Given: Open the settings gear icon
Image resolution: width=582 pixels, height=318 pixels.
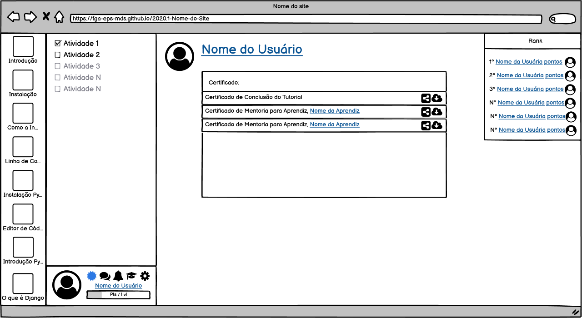Looking at the screenshot, I should click(145, 276).
